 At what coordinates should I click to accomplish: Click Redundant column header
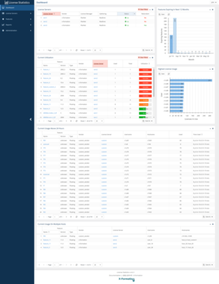(145, 14)
